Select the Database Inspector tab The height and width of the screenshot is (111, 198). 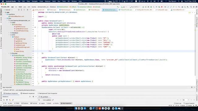click(11, 93)
